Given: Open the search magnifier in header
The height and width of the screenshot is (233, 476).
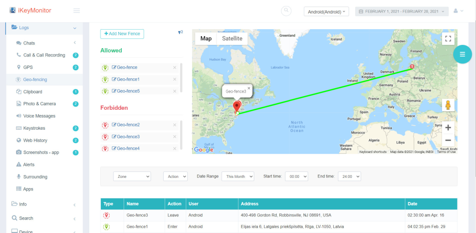Looking at the screenshot, I should [x=286, y=11].
